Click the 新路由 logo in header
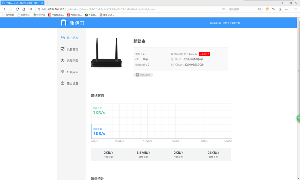The height and width of the screenshot is (180, 300). [x=73, y=23]
